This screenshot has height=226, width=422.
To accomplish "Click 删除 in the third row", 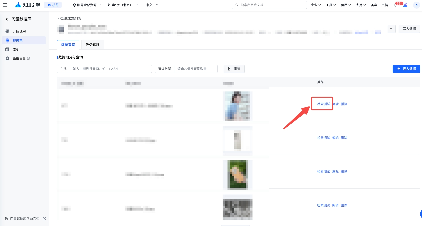I will [344, 172].
